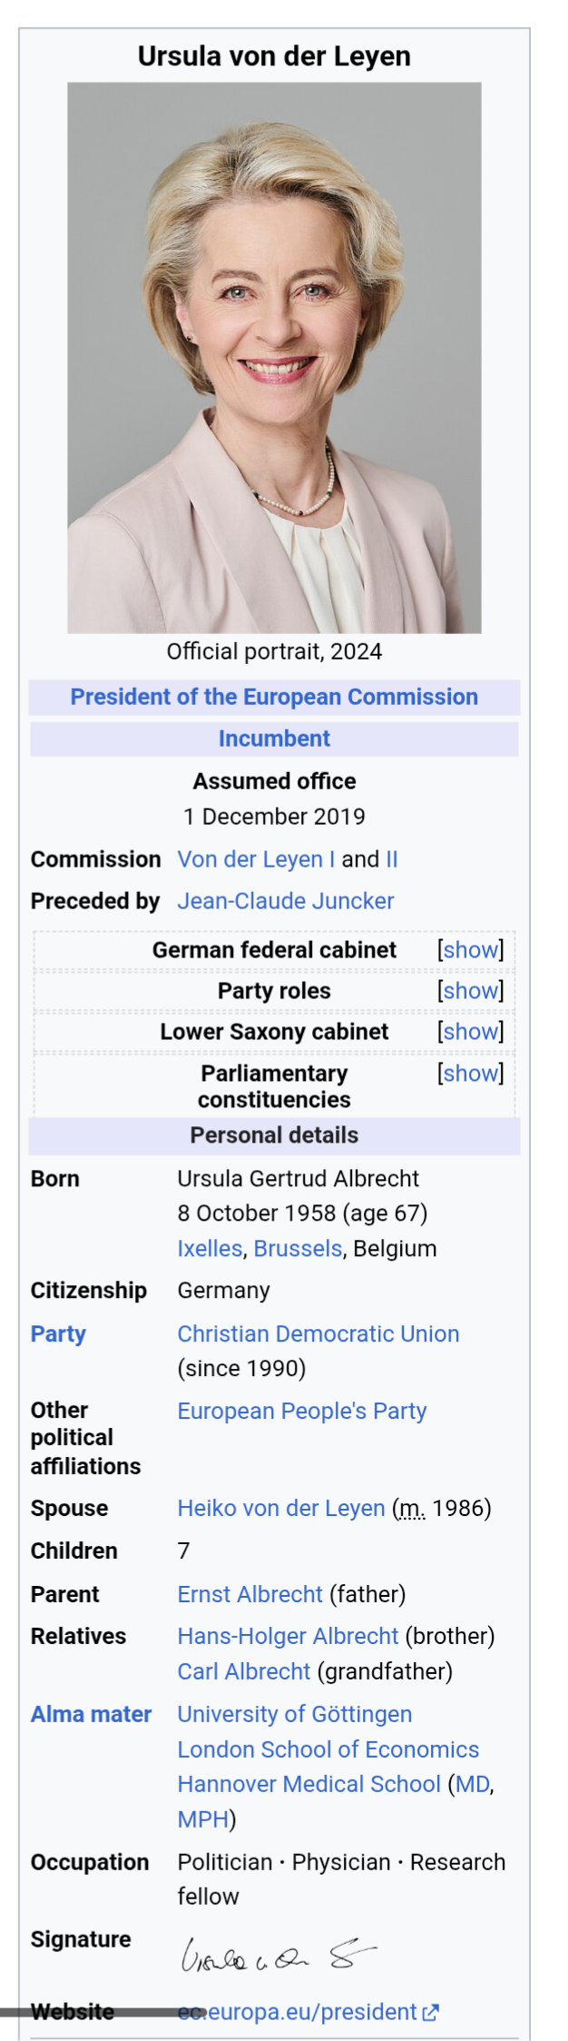Image resolution: width=568 pixels, height=2041 pixels.
Task: Open Heiko von der Leyen link
Action: (x=281, y=1509)
